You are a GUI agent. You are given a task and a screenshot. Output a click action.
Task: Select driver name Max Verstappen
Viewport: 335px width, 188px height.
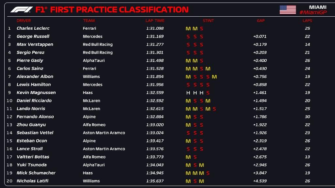35,44
